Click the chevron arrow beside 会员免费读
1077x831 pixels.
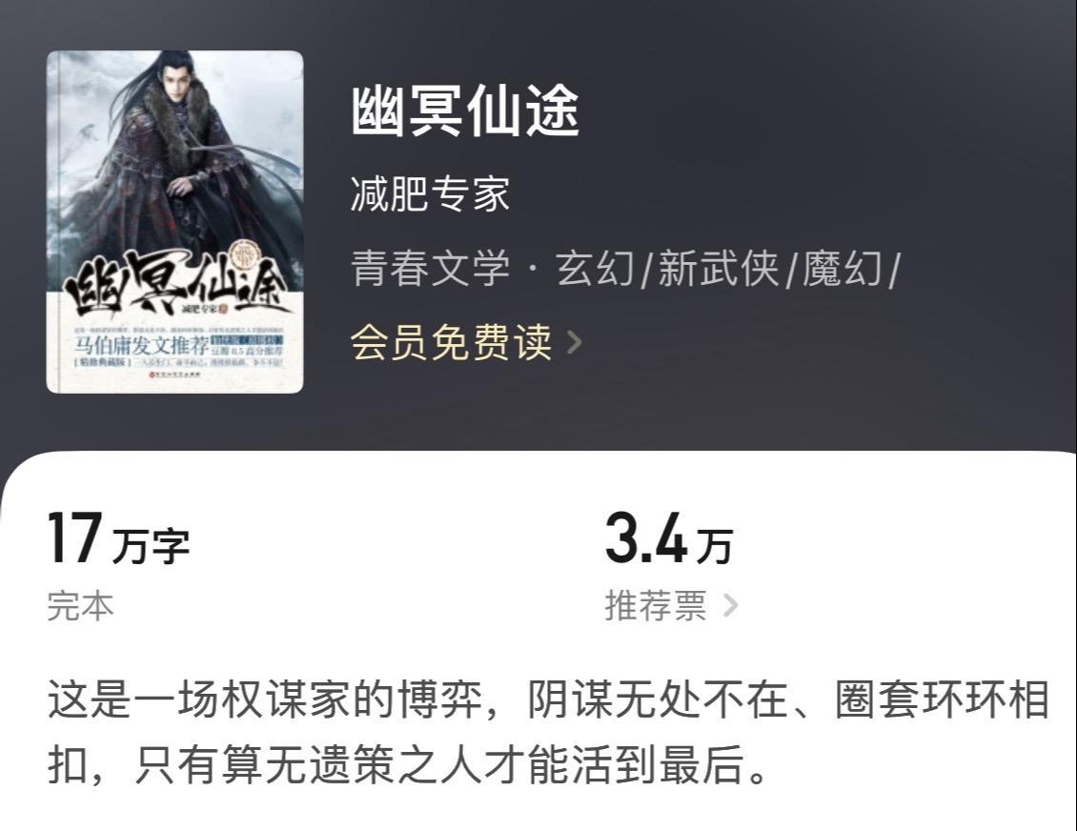coord(574,342)
